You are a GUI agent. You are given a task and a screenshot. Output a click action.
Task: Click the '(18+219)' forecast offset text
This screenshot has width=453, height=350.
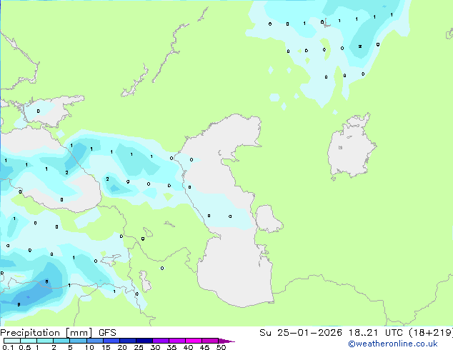point(431,333)
